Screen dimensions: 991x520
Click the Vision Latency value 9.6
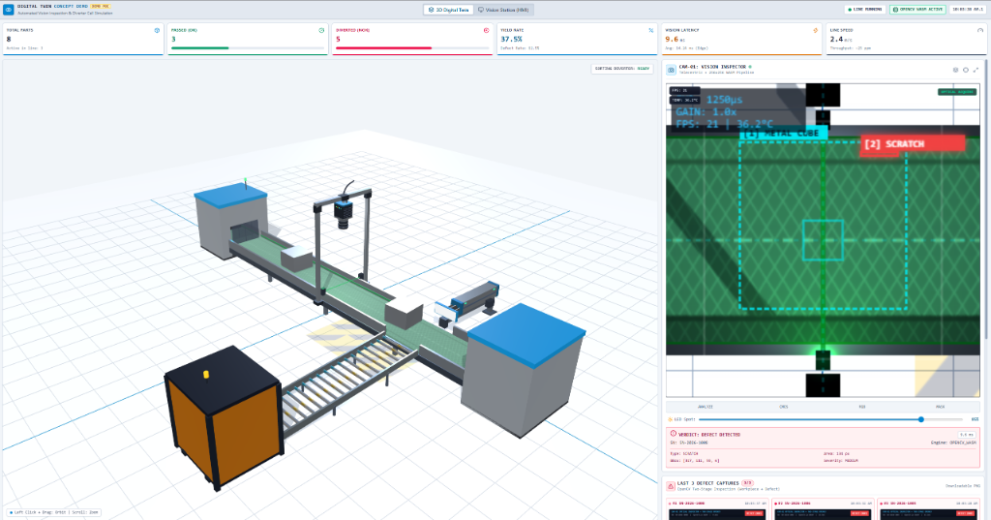click(672, 40)
